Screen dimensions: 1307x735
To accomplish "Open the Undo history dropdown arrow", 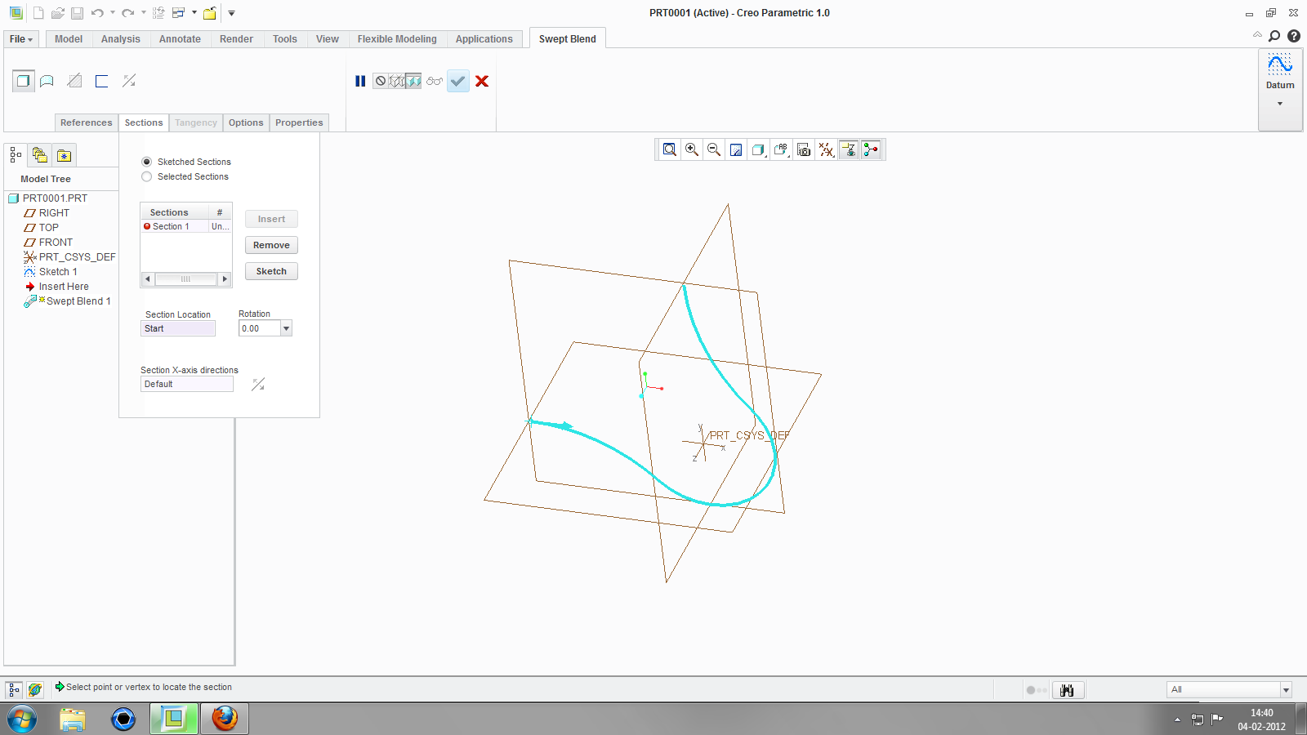I will (x=113, y=13).
